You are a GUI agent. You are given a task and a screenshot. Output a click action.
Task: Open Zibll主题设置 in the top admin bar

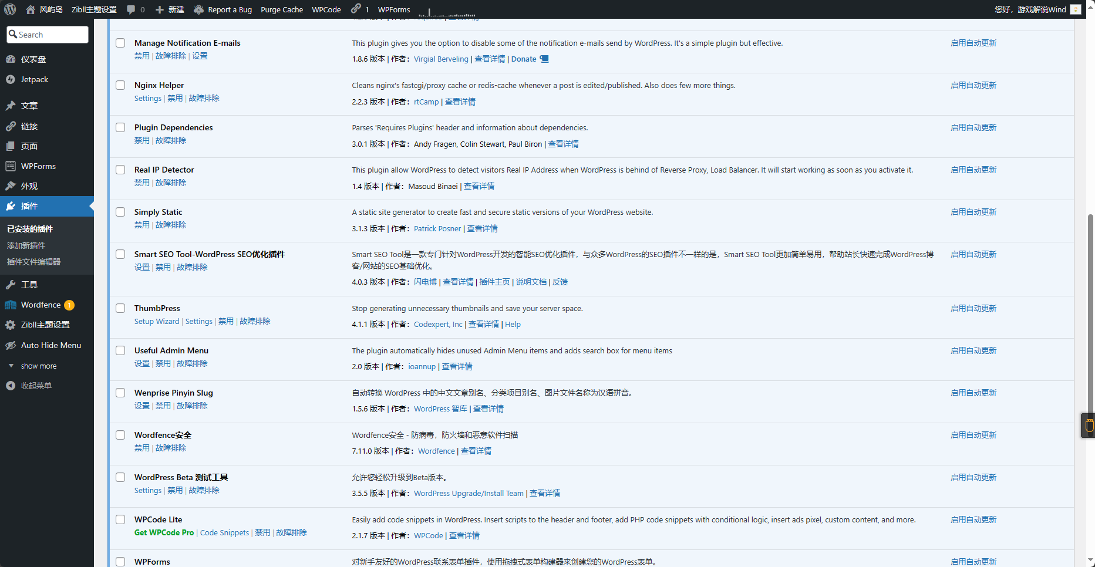click(94, 9)
